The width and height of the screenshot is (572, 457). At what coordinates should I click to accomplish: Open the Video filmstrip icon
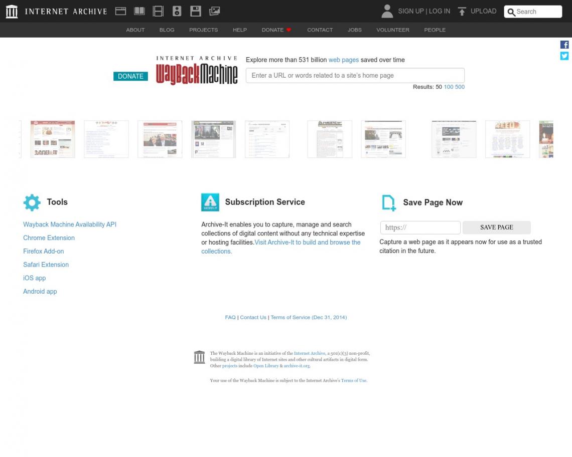coord(158,12)
